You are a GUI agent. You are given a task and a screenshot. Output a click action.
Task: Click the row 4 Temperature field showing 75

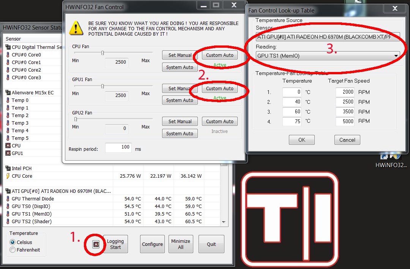[x=292, y=121]
